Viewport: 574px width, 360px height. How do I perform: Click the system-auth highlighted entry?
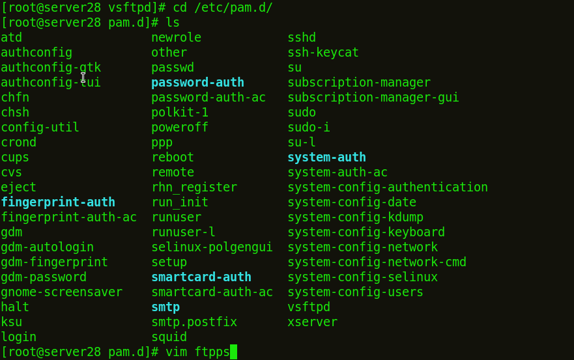tap(326, 158)
